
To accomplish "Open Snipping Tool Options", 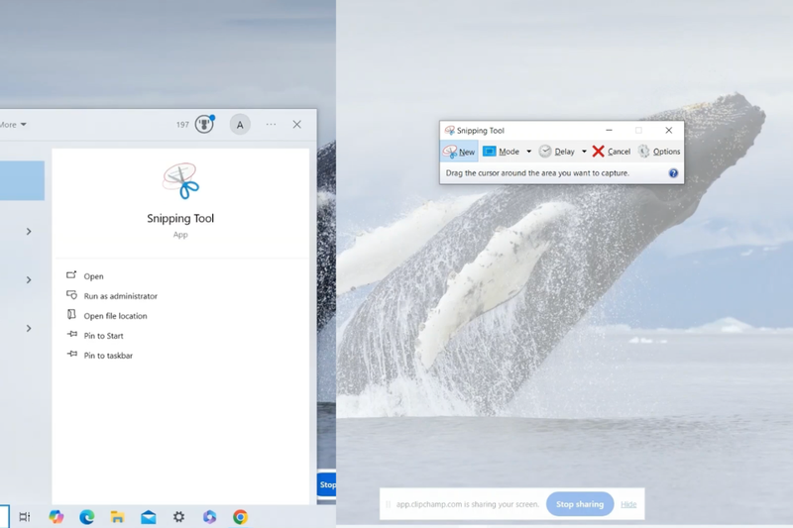I will (659, 152).
